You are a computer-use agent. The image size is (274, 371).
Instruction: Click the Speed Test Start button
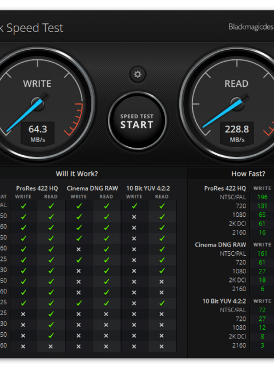(x=138, y=121)
